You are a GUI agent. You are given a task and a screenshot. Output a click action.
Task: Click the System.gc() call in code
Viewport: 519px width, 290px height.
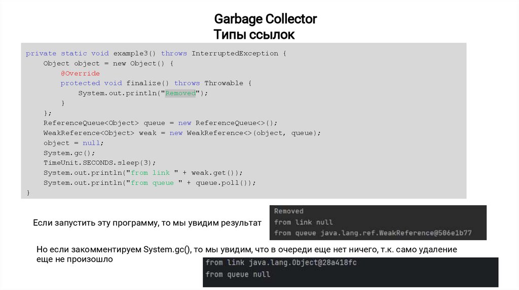click(69, 153)
